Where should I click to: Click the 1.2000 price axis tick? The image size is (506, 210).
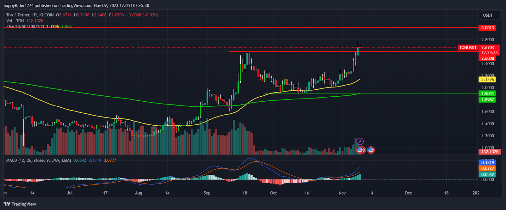point(487,136)
